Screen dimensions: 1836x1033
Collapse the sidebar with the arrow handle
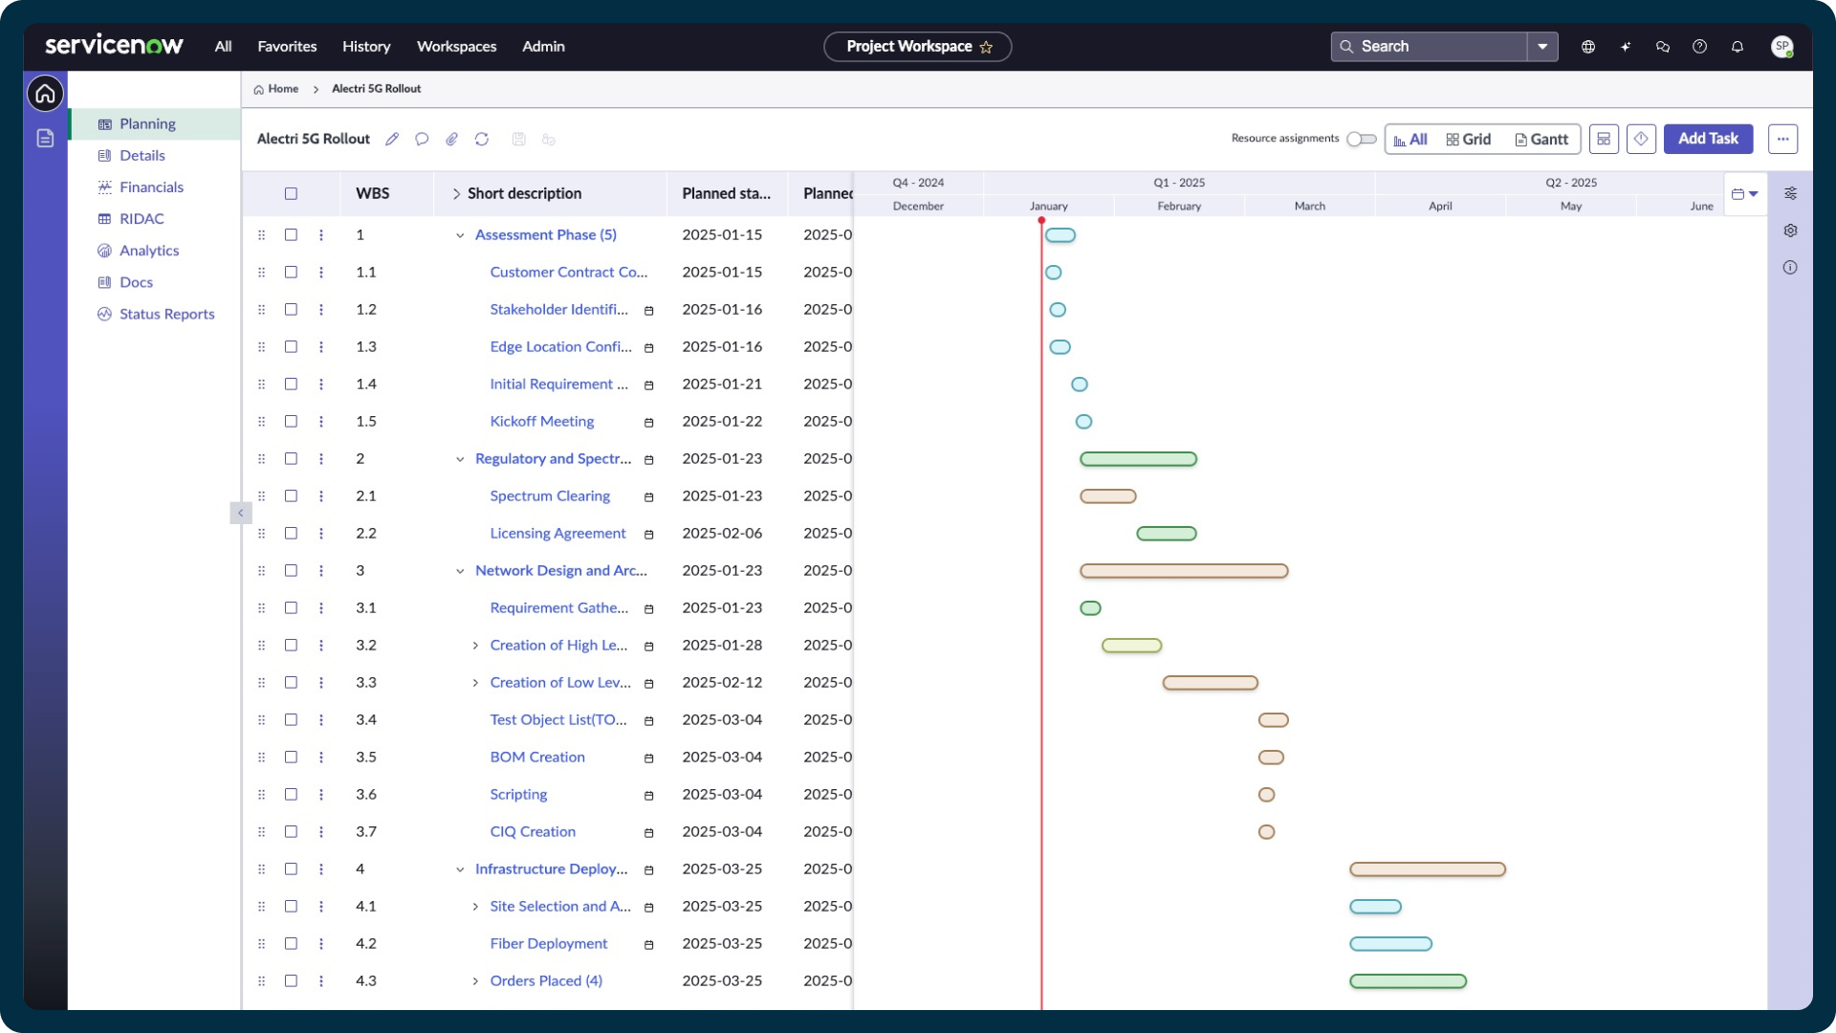pyautogui.click(x=240, y=514)
